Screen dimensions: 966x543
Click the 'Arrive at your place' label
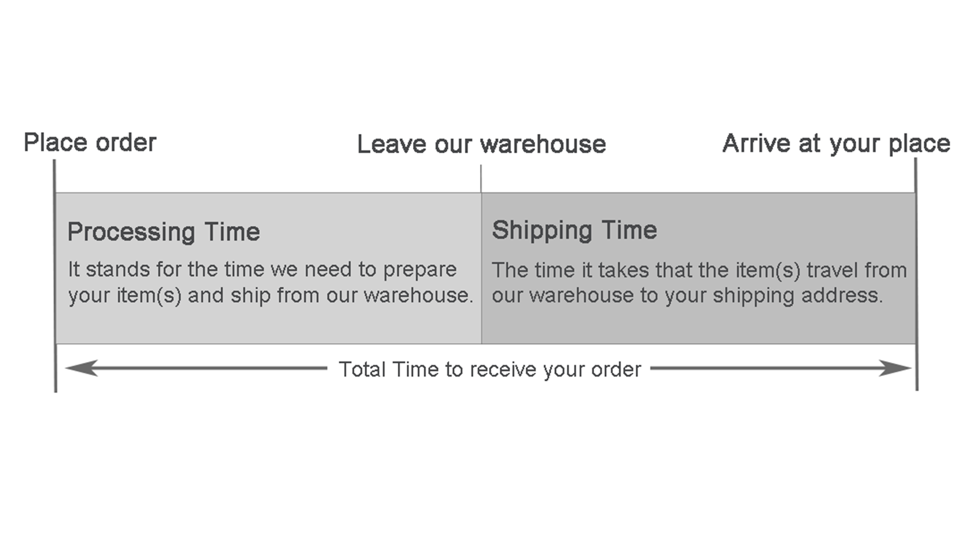(836, 144)
